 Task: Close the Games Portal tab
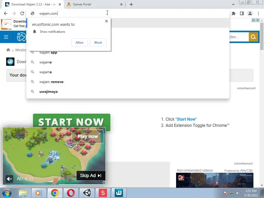pos(121,4)
